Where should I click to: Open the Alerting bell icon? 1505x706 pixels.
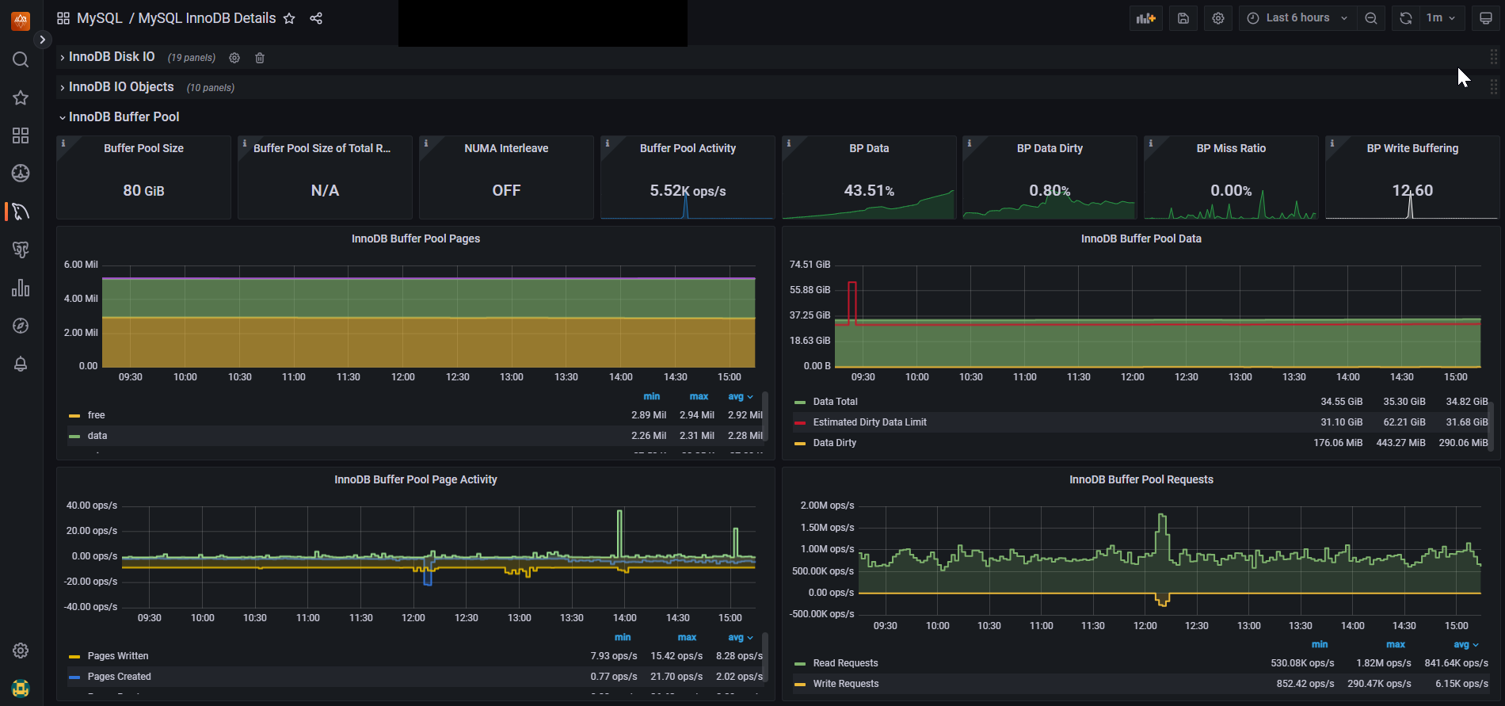(x=21, y=364)
